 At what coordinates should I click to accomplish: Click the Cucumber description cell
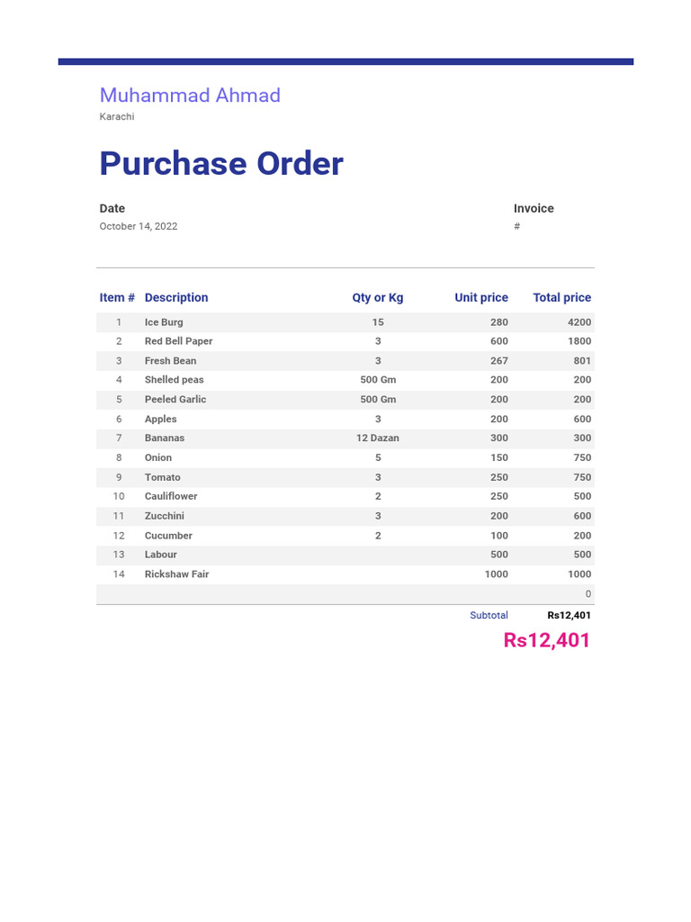(168, 536)
